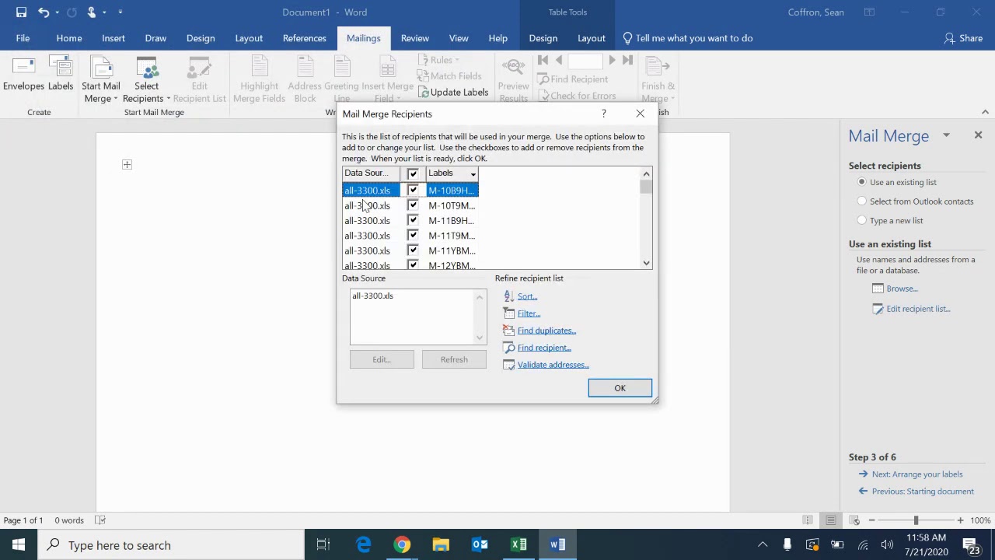
Task: Click OK in Mail Merge Recipients dialog
Action: coord(620,388)
